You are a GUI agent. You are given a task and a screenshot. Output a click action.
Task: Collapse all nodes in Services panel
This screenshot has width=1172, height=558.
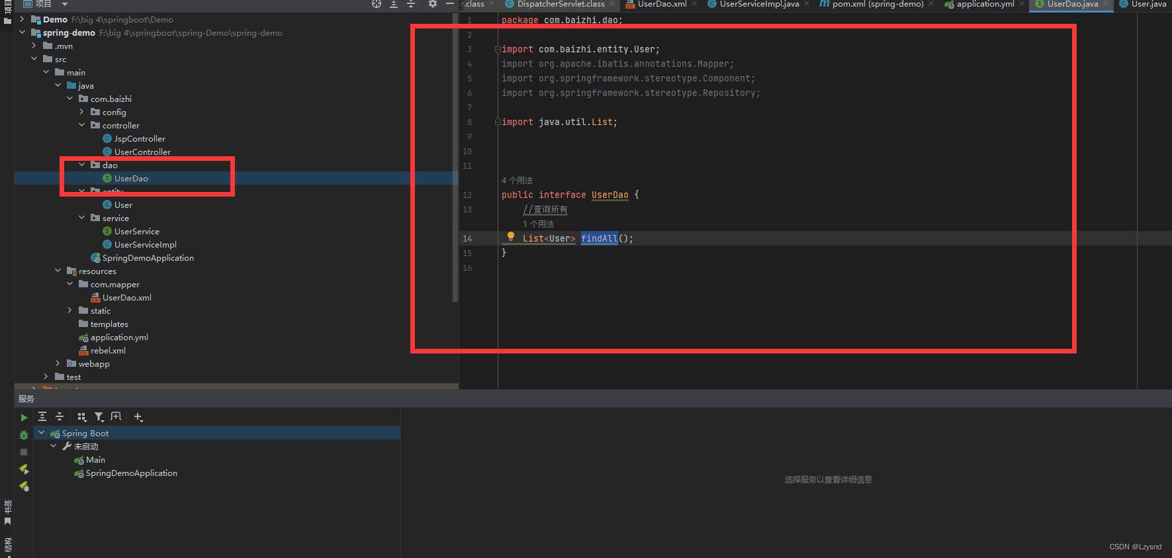60,416
